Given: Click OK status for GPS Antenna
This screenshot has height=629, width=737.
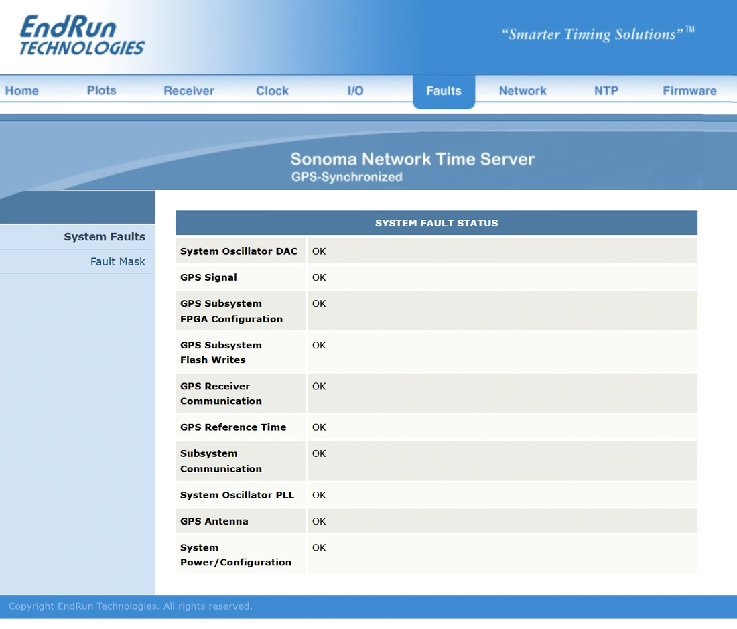Looking at the screenshot, I should [319, 521].
